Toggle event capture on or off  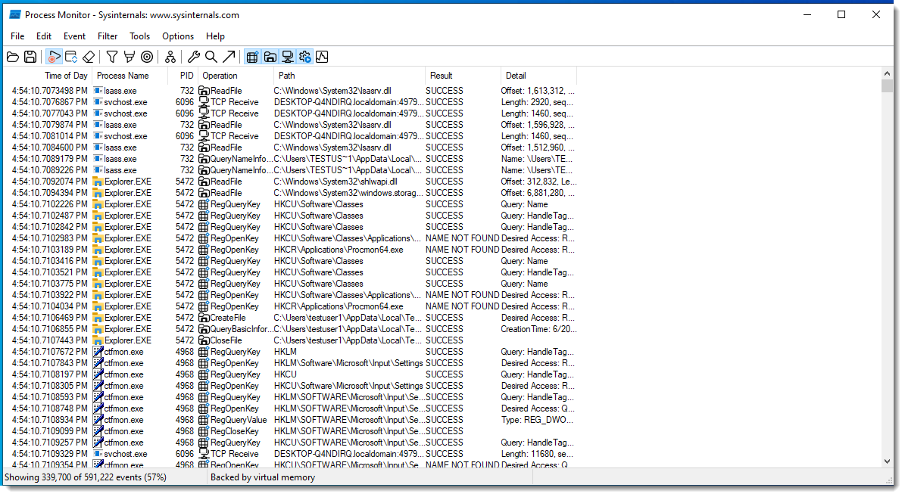pos(54,57)
